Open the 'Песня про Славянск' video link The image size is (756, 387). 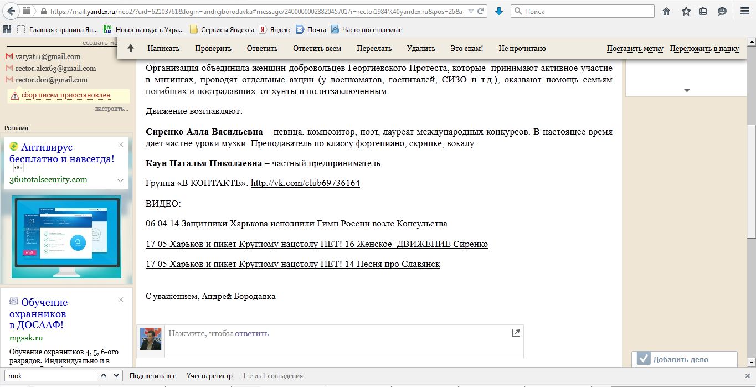click(292, 264)
